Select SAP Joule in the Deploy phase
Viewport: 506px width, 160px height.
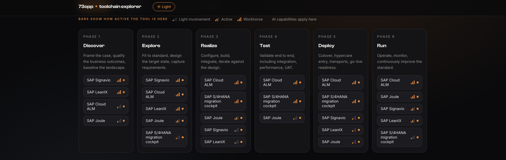tap(341, 142)
